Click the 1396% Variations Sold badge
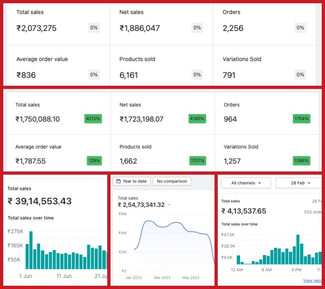 point(302,161)
